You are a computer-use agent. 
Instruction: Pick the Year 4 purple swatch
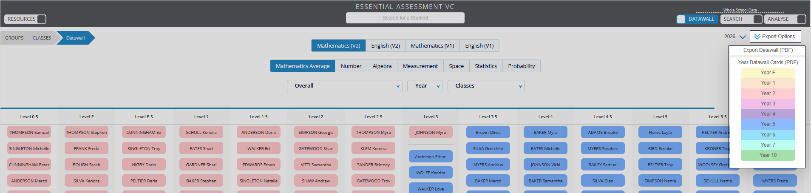point(768,114)
